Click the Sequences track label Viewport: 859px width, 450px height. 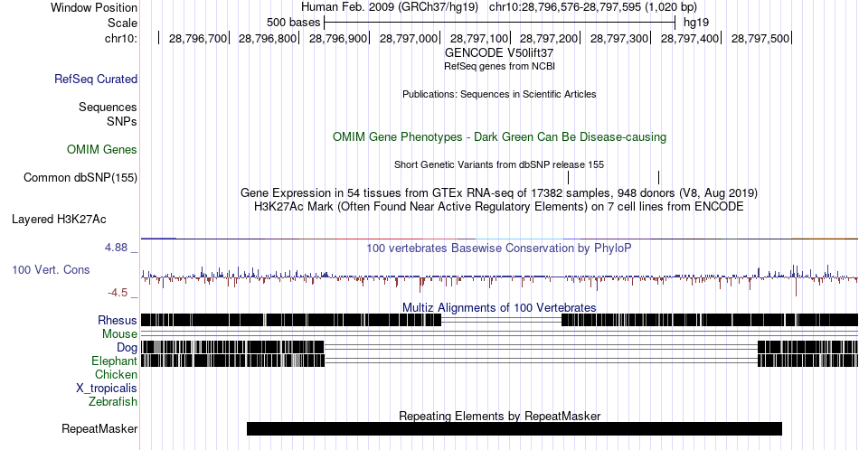point(108,107)
